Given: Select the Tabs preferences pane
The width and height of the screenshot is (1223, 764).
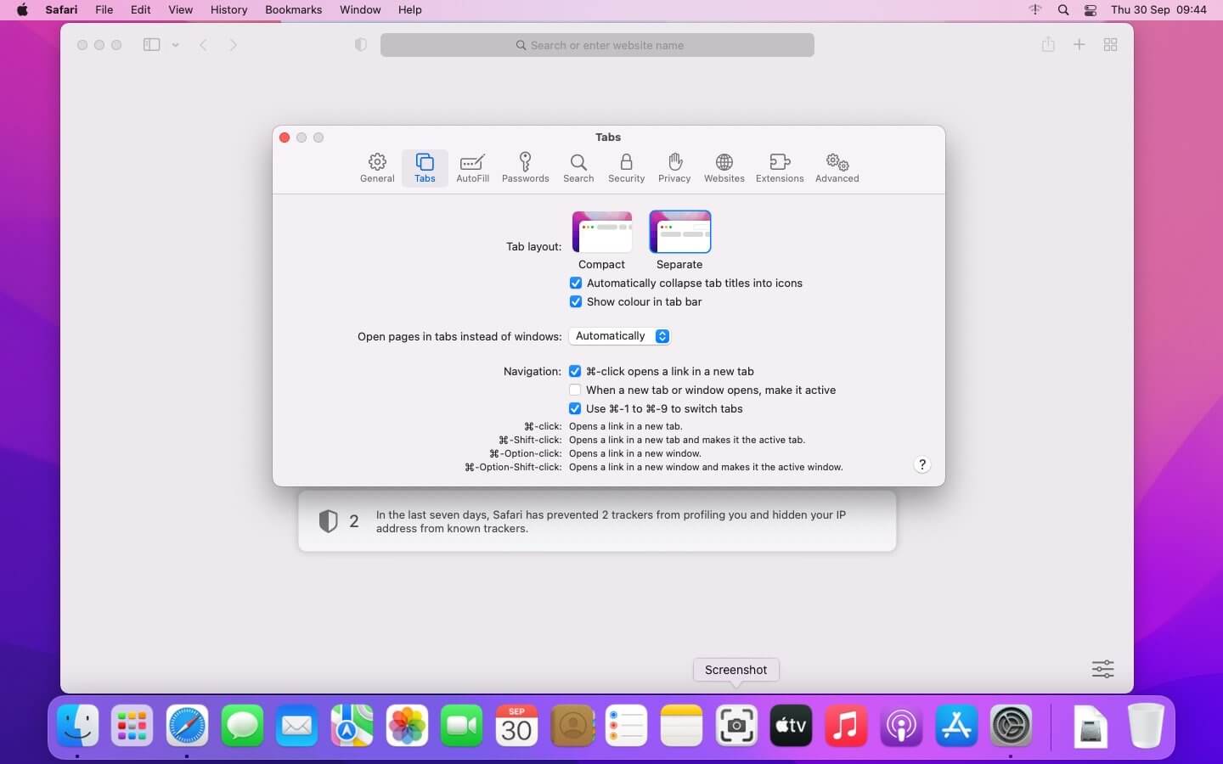Looking at the screenshot, I should [x=425, y=167].
